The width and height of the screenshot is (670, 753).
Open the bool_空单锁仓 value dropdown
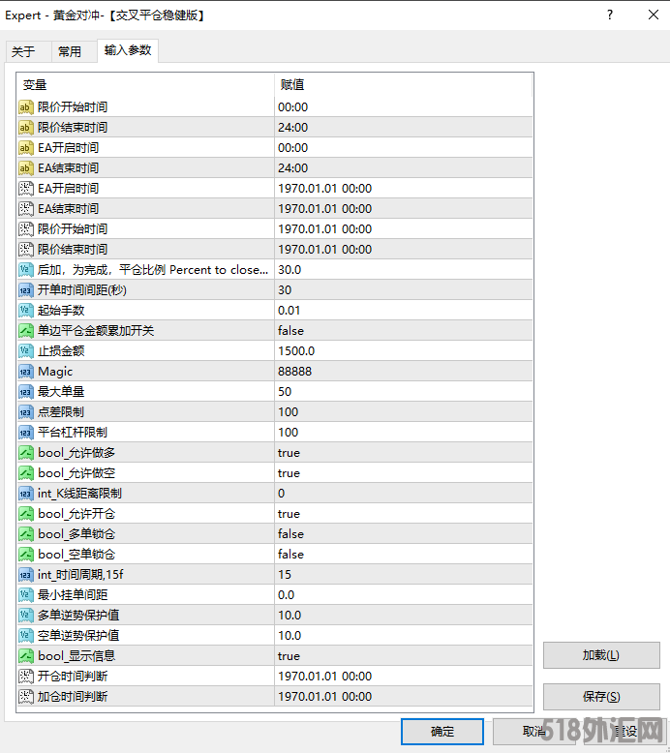(402, 555)
